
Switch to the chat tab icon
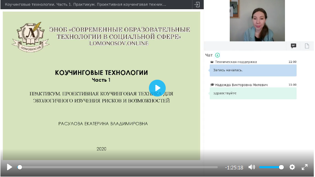[293, 46]
